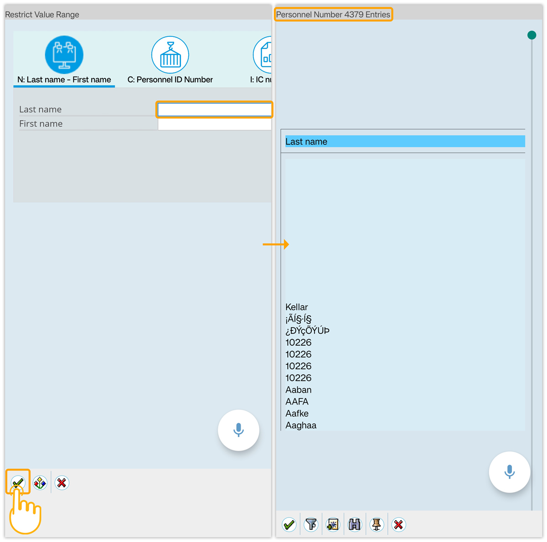Image resolution: width=547 pixels, height=542 pixels.
Task: Tap microphone button in Personnel Number panel
Action: [x=510, y=472]
